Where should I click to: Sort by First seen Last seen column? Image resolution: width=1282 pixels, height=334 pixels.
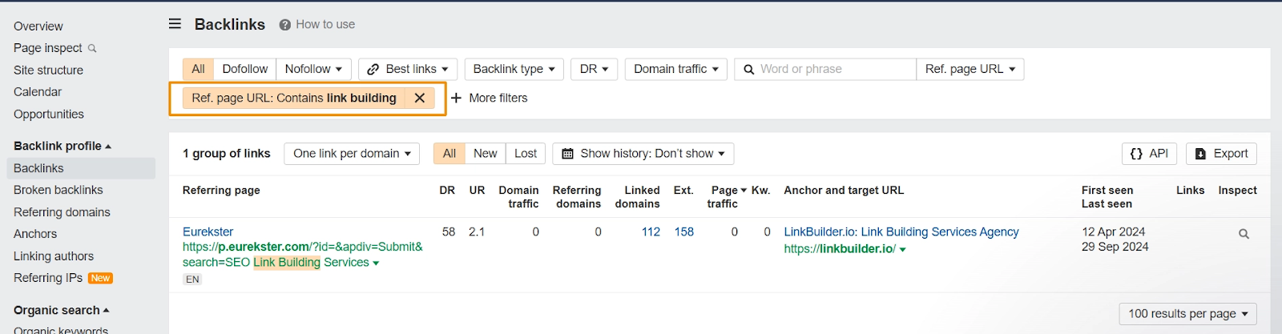pyautogui.click(x=1107, y=197)
